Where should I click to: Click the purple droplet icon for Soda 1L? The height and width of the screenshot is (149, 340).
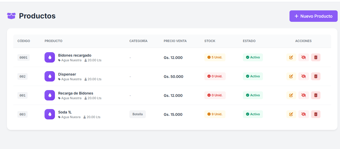(x=50, y=114)
